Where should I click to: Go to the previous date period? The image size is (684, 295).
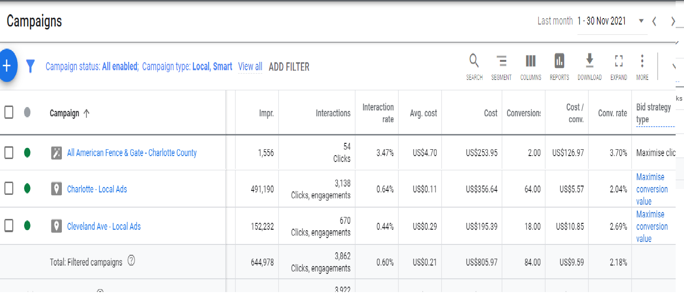point(655,21)
